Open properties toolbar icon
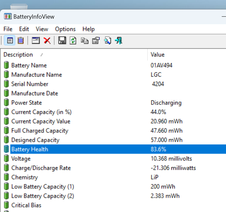 tap(96, 41)
